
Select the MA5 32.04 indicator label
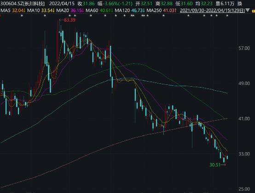[13, 11]
